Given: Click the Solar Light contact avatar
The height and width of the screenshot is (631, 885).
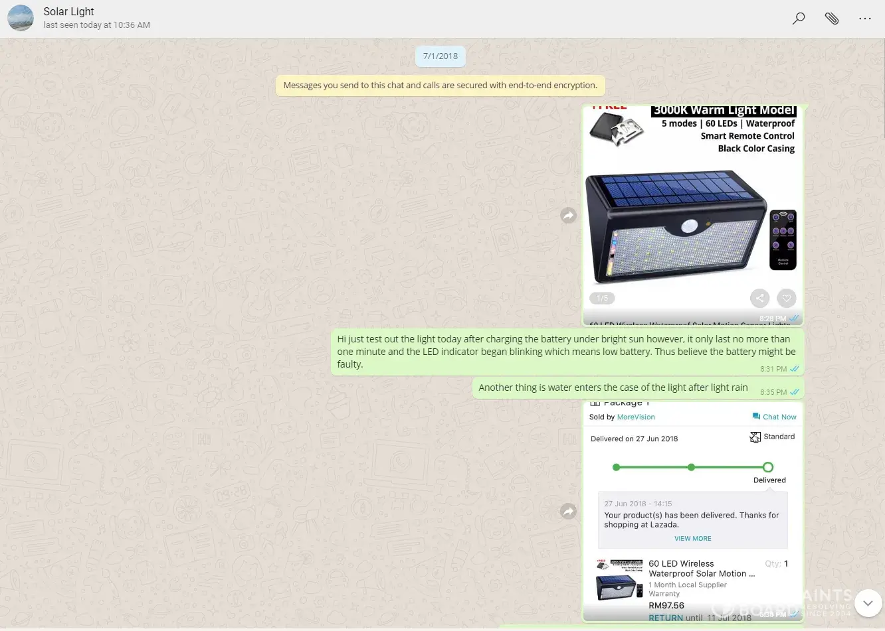Looking at the screenshot, I should coord(21,18).
